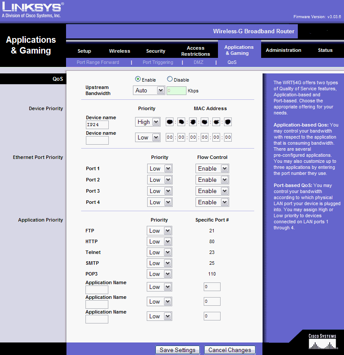Open Port 4 priority dropdown

coord(160,202)
